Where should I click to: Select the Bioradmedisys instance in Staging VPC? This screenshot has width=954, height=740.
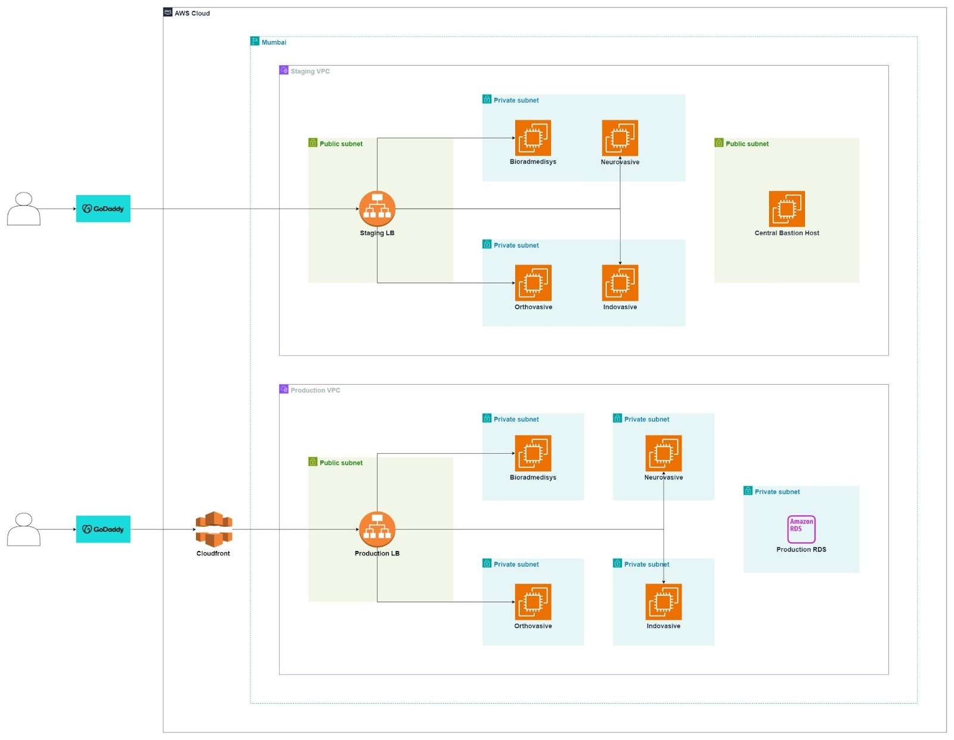(x=533, y=137)
